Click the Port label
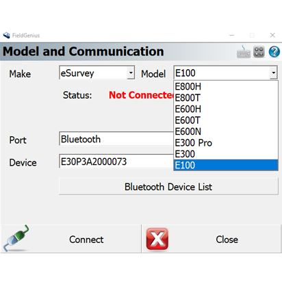The image size is (282, 282). click(18, 140)
